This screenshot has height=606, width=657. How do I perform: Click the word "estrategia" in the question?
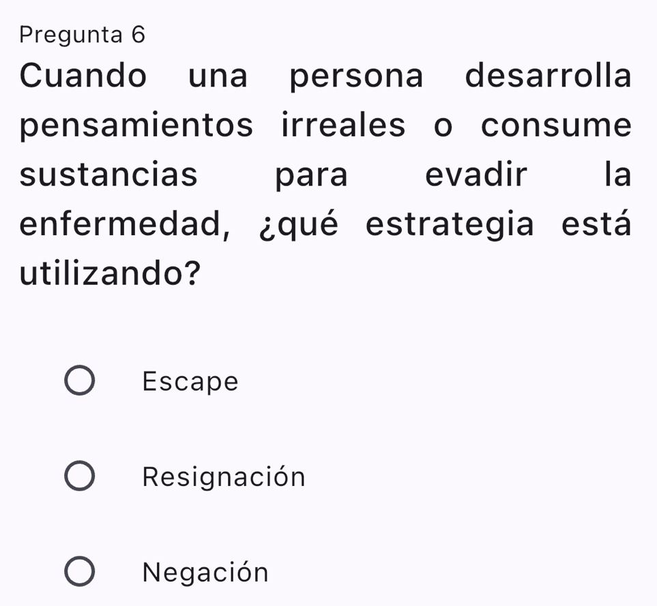pos(450,225)
